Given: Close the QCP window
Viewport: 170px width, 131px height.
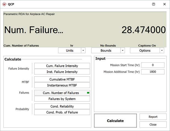Looking at the screenshot, I should (164, 4).
